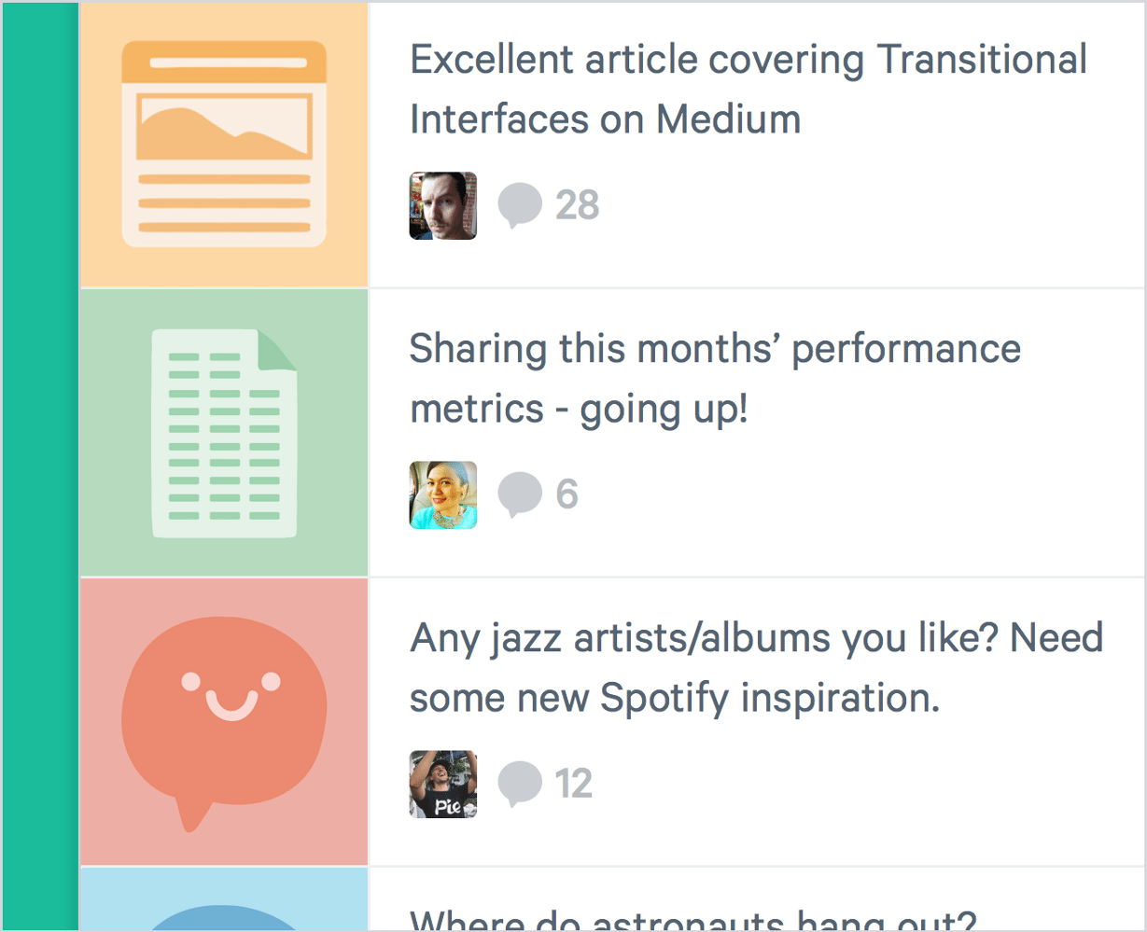Click avatar of Transitional Interfaces post author
This screenshot has height=932, width=1147.
click(443, 206)
